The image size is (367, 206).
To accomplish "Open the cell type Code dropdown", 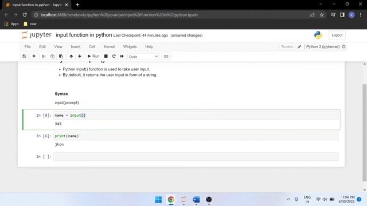I will tap(143, 57).
